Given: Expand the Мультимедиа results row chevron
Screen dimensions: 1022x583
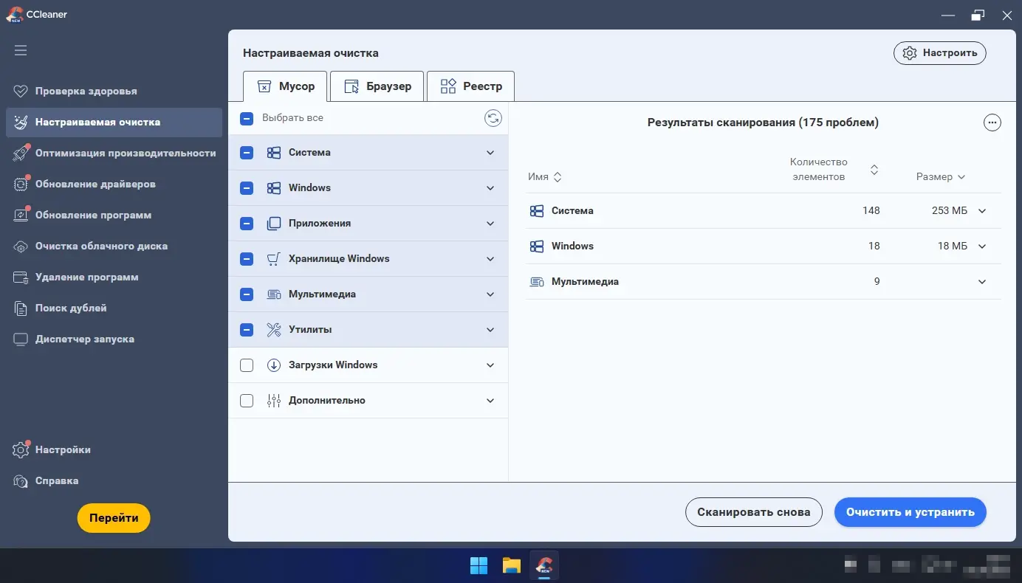Looking at the screenshot, I should [982, 282].
